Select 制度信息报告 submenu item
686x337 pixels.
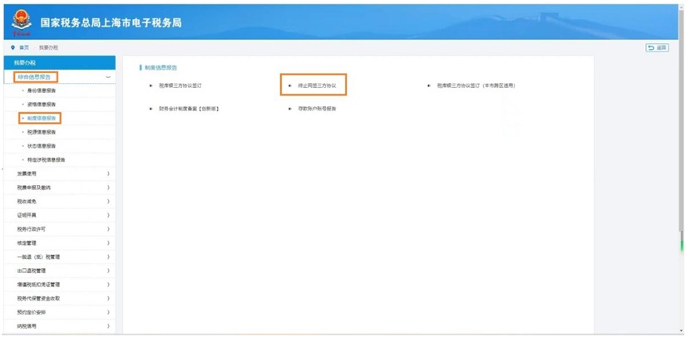pyautogui.click(x=42, y=119)
